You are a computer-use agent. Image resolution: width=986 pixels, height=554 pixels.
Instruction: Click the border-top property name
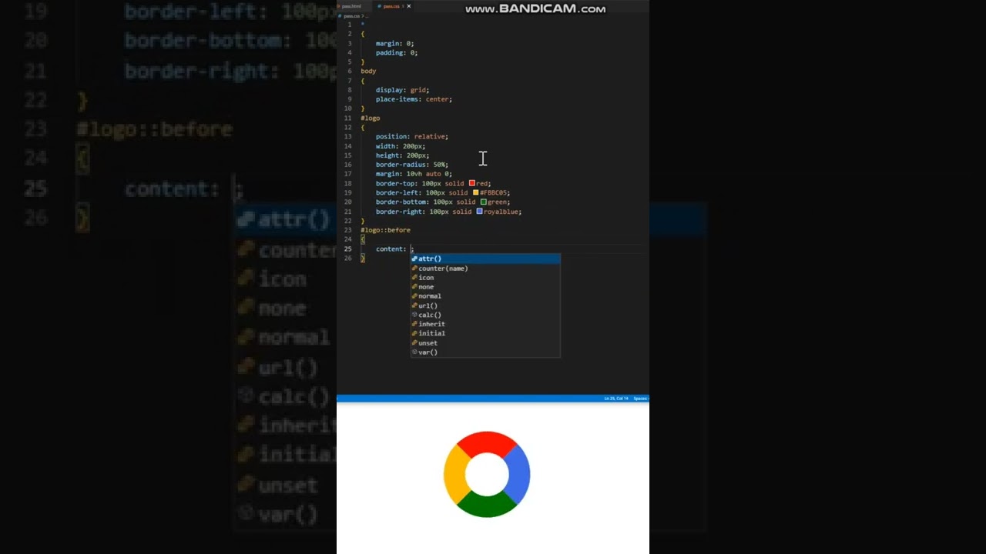pos(396,183)
